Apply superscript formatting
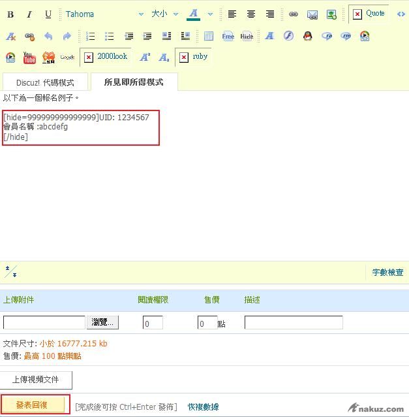Viewport: 409px width, 417px height. tap(145, 58)
